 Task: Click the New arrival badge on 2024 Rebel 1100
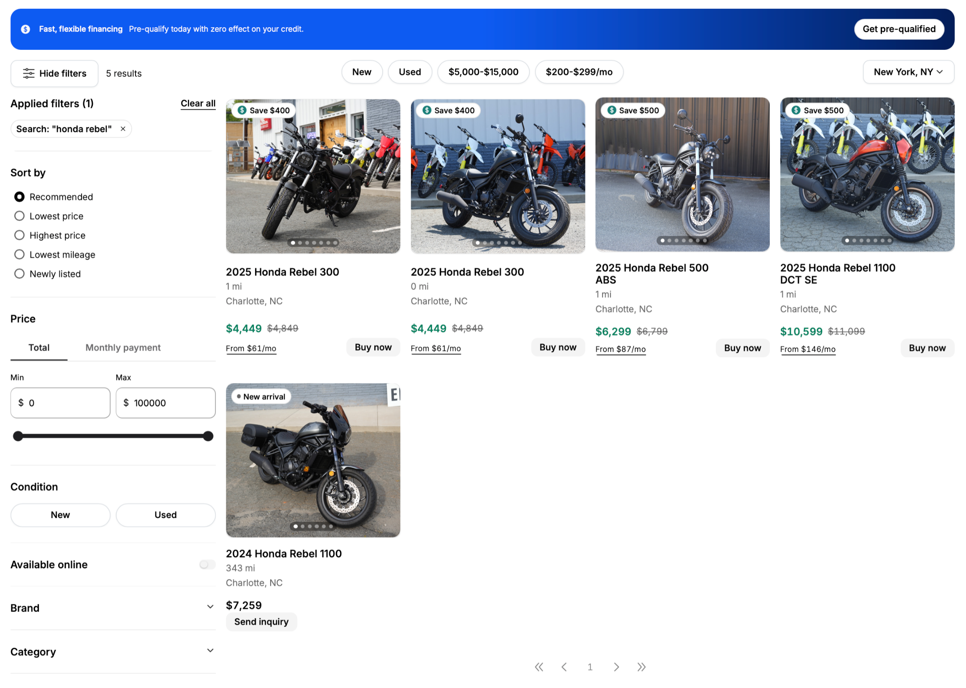pos(261,397)
